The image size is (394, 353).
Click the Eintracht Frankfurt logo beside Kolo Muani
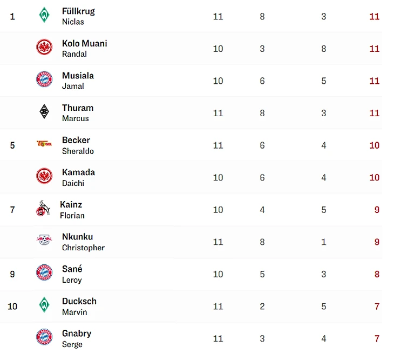(x=44, y=48)
